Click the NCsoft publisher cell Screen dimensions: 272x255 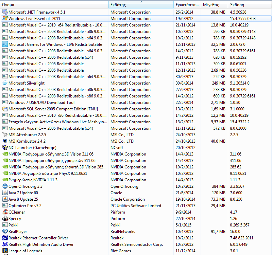pos(117,148)
